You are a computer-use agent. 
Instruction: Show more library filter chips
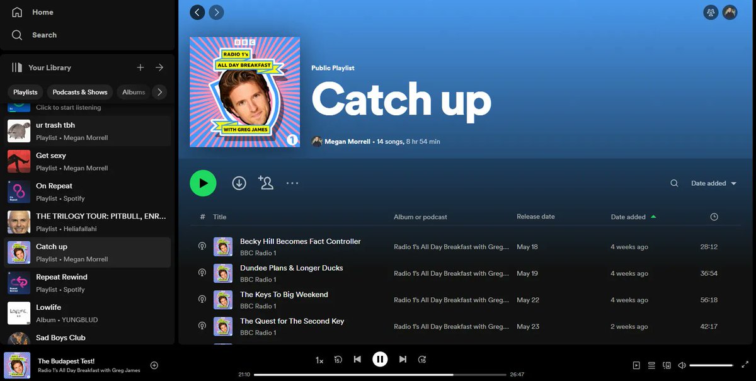[160, 92]
